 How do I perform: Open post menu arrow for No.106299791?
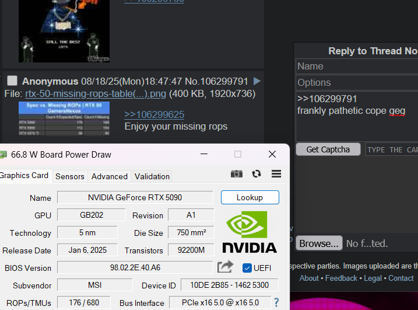257,81
